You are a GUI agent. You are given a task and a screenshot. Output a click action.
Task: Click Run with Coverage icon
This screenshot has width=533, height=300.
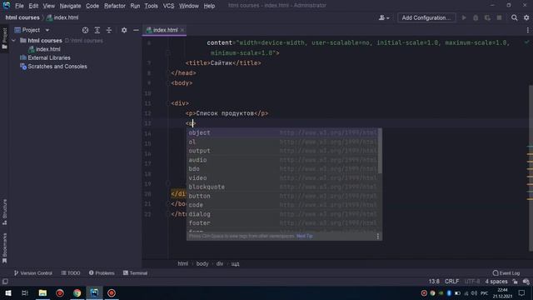point(487,17)
